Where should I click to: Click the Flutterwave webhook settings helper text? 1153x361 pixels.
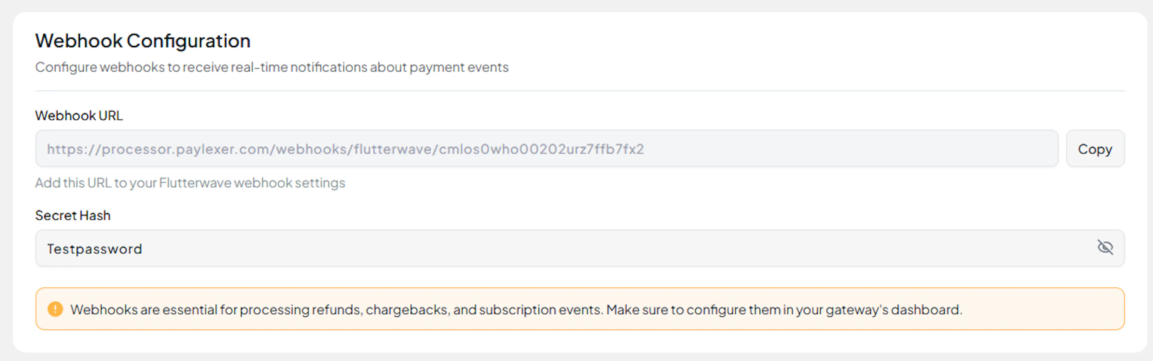click(190, 183)
